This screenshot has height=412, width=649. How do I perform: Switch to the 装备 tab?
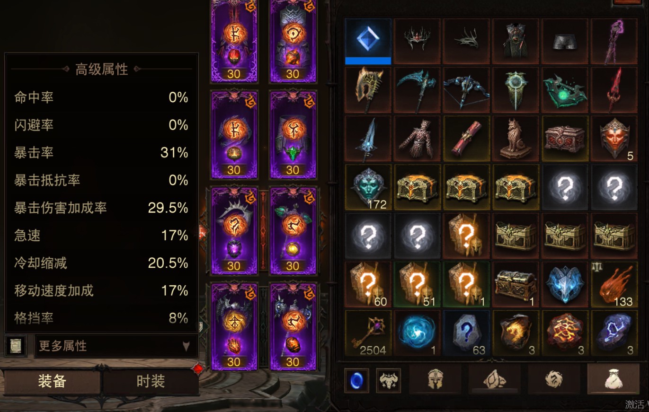tap(52, 381)
